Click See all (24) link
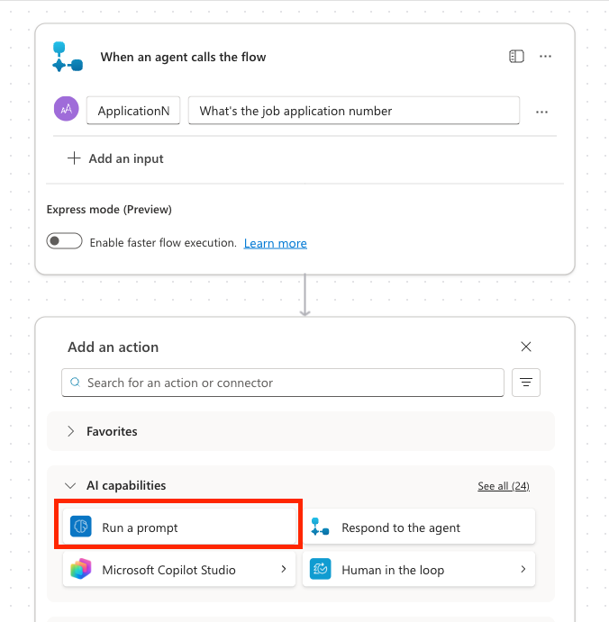 [x=504, y=486]
